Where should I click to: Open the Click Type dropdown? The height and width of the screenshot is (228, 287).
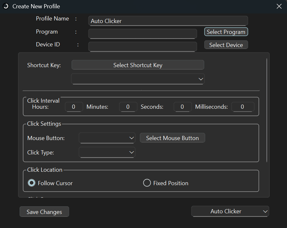point(107,152)
